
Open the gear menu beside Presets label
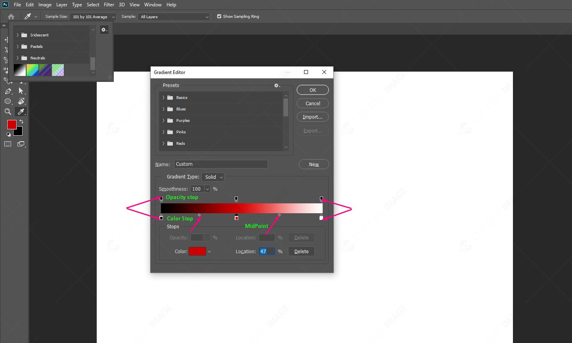277,85
